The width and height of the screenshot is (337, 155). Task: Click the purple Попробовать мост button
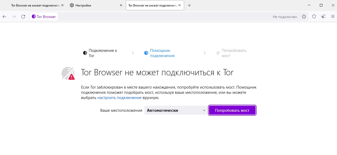(232, 110)
